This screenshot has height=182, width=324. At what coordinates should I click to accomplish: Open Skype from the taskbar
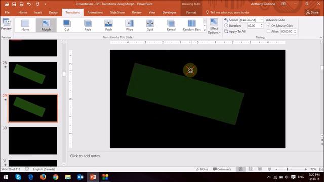pyautogui.click(x=18, y=177)
